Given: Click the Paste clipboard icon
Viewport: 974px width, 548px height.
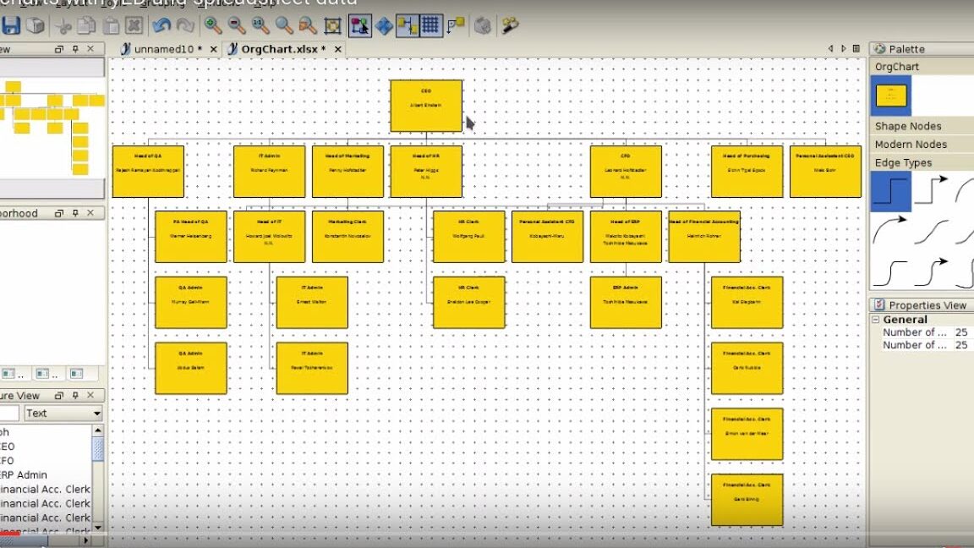Looking at the screenshot, I should [x=110, y=25].
